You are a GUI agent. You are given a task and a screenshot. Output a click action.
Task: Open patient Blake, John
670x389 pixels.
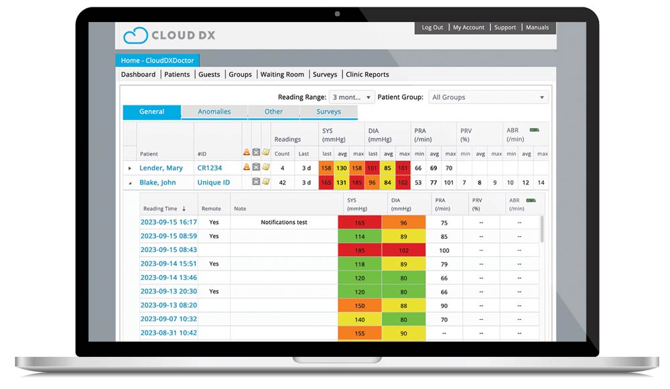coord(157,182)
